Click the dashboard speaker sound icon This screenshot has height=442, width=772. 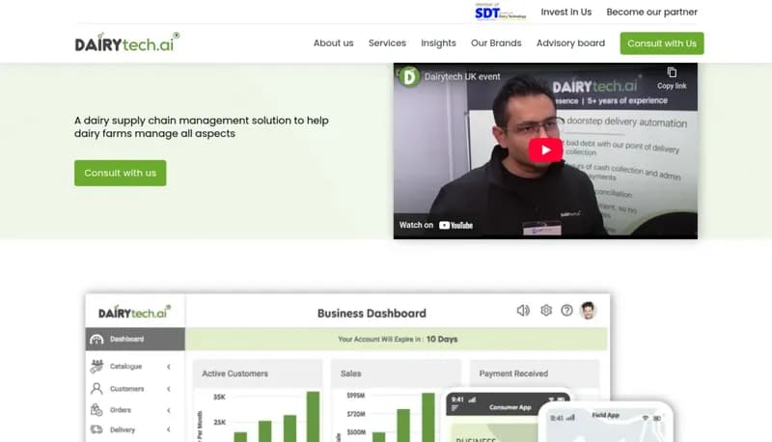pyautogui.click(x=523, y=310)
